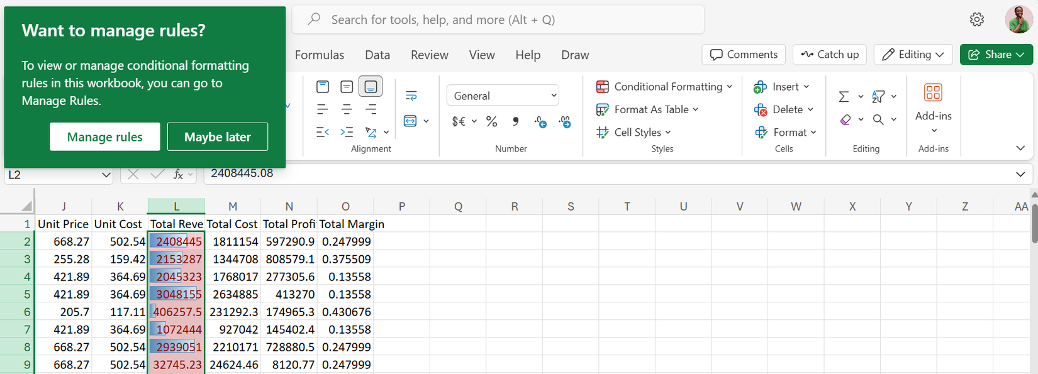Click the AutoSum sigma icon

[x=844, y=96]
